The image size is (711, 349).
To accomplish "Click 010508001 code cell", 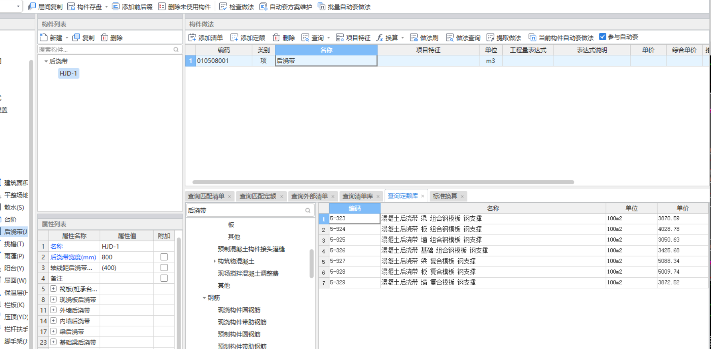I will tap(223, 61).
